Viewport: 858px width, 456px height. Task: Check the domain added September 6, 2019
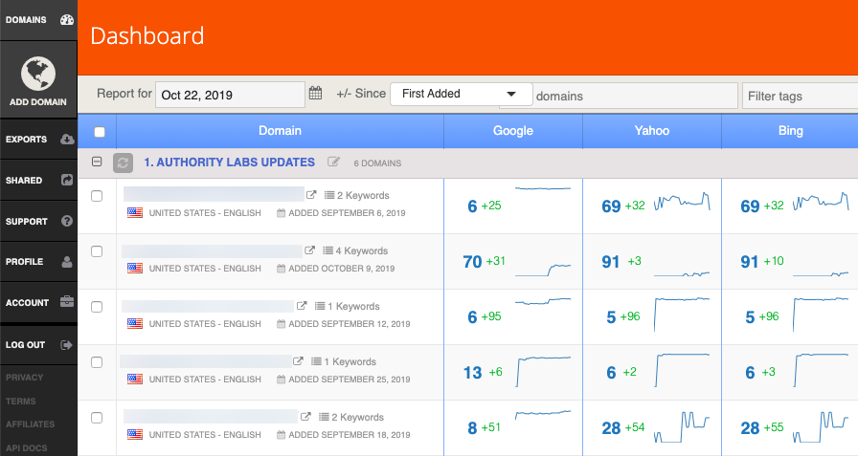[x=97, y=196]
